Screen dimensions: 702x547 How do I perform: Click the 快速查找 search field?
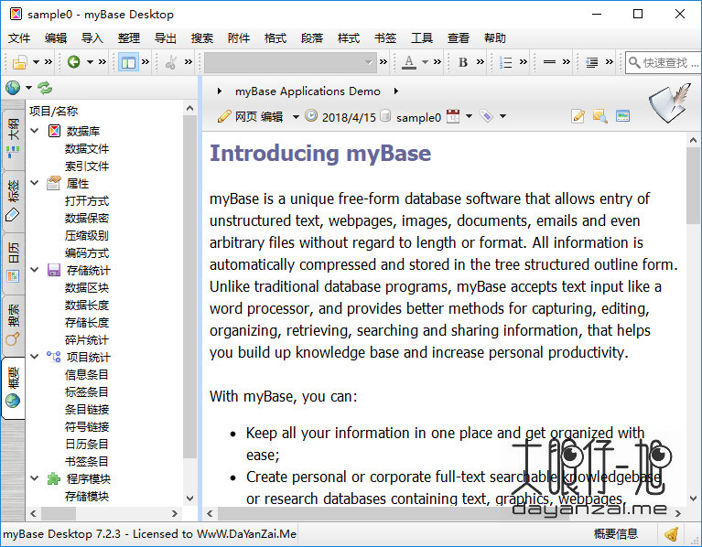coord(664,62)
